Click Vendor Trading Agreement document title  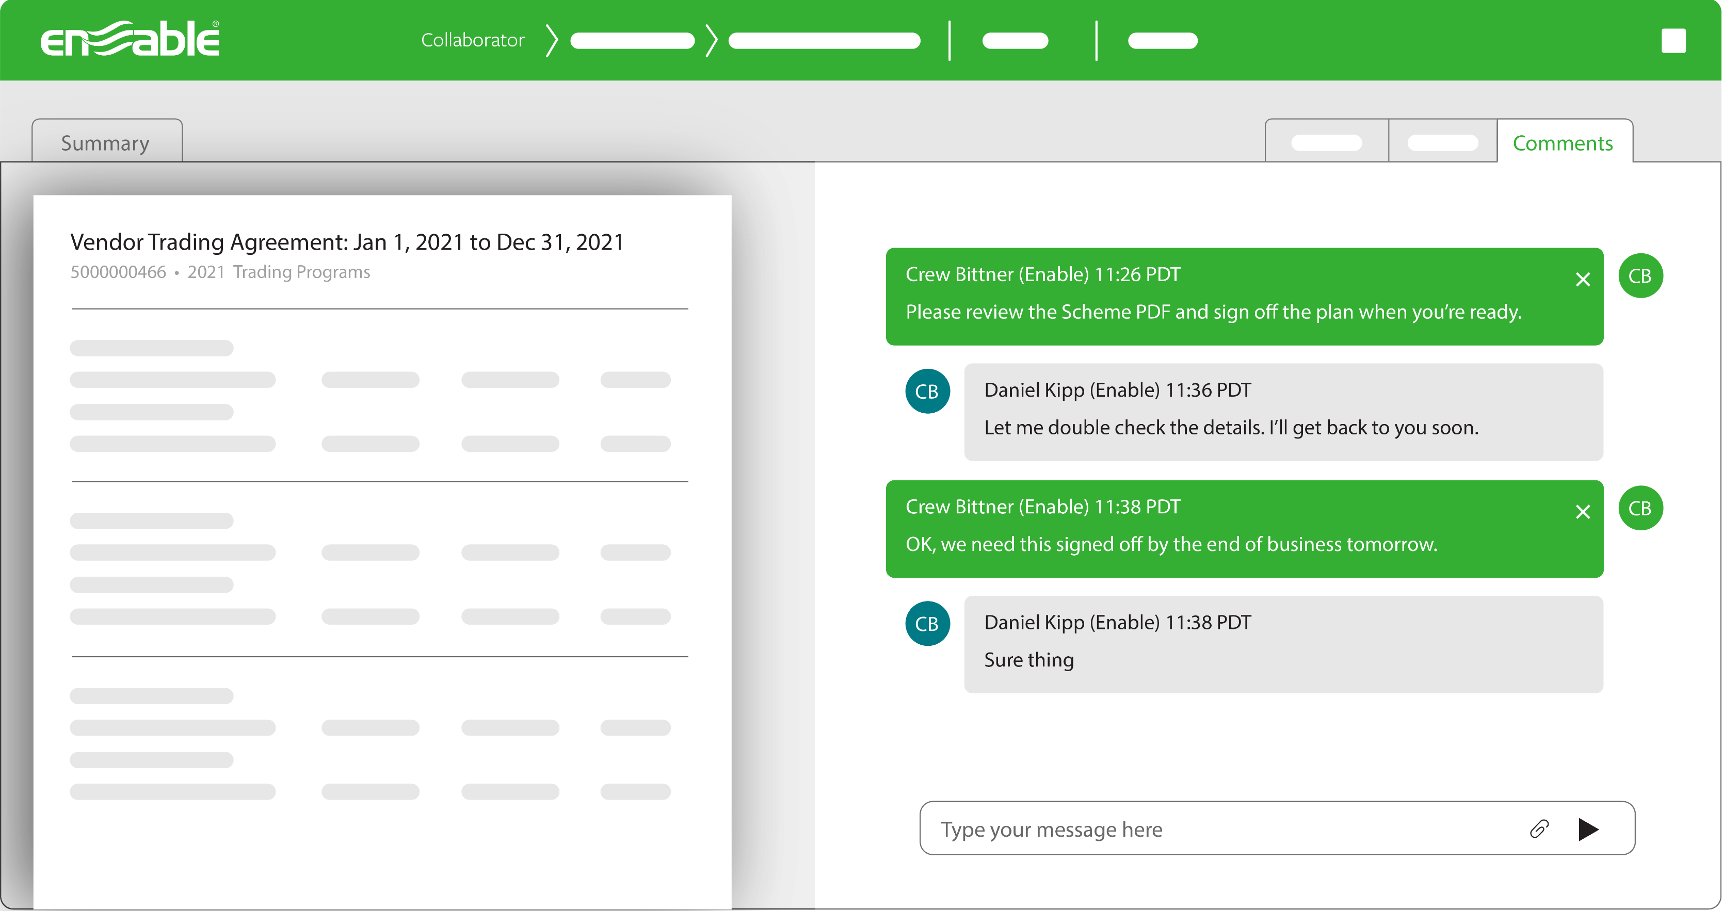pos(347,242)
